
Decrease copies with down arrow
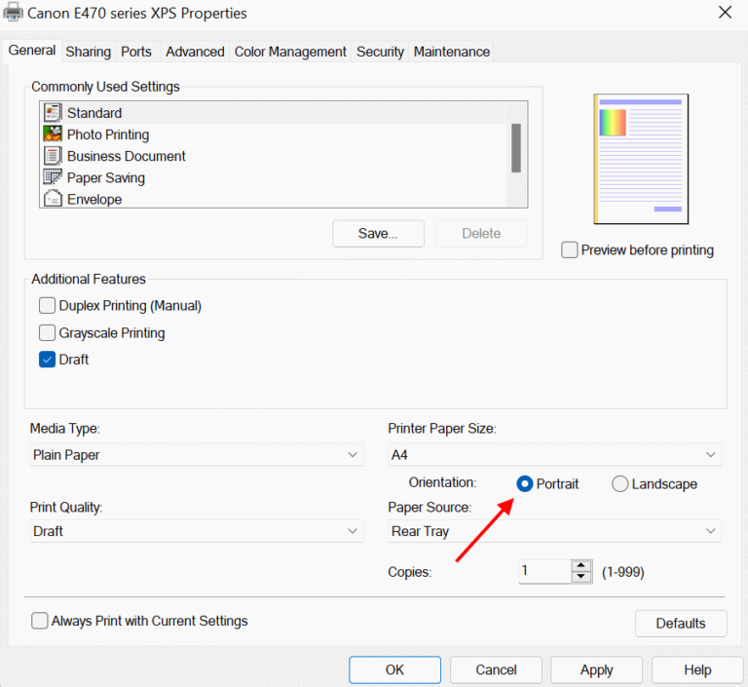[x=581, y=577]
